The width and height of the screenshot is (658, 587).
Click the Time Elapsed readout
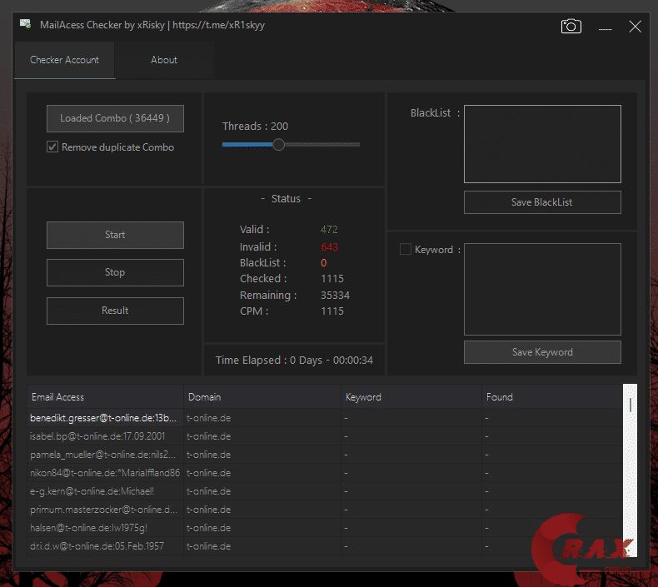[x=294, y=361]
